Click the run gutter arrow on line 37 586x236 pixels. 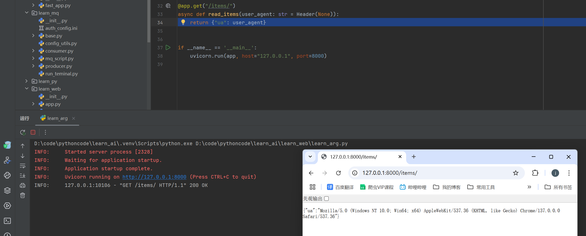coord(168,48)
